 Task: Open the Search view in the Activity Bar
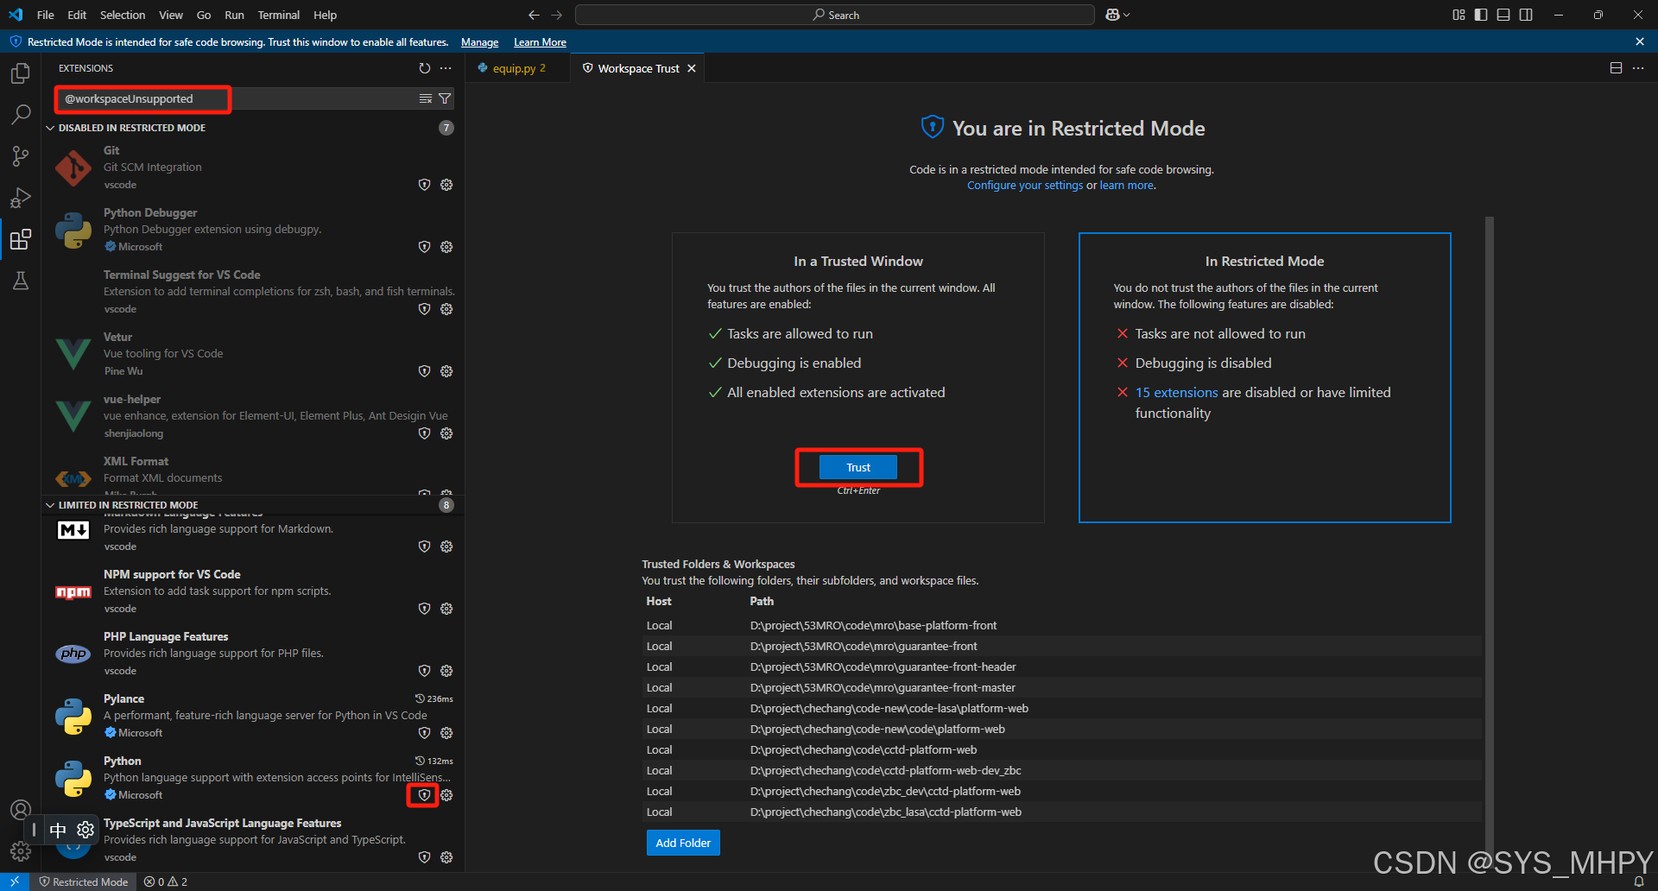coord(21,114)
